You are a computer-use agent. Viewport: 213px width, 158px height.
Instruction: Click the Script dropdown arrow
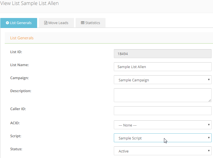click(x=209, y=138)
